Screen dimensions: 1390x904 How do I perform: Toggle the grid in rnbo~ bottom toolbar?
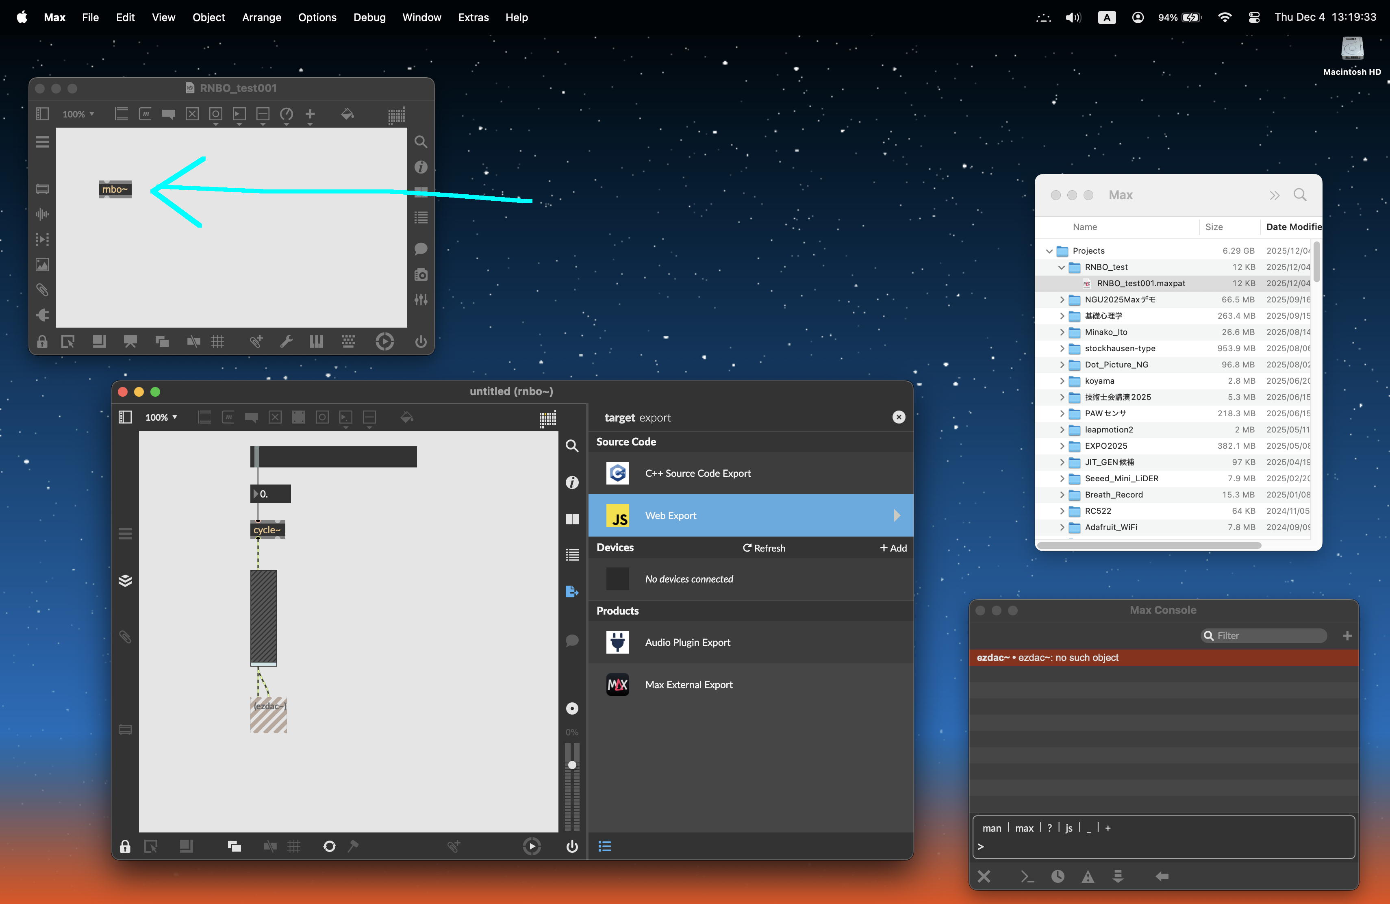294,846
